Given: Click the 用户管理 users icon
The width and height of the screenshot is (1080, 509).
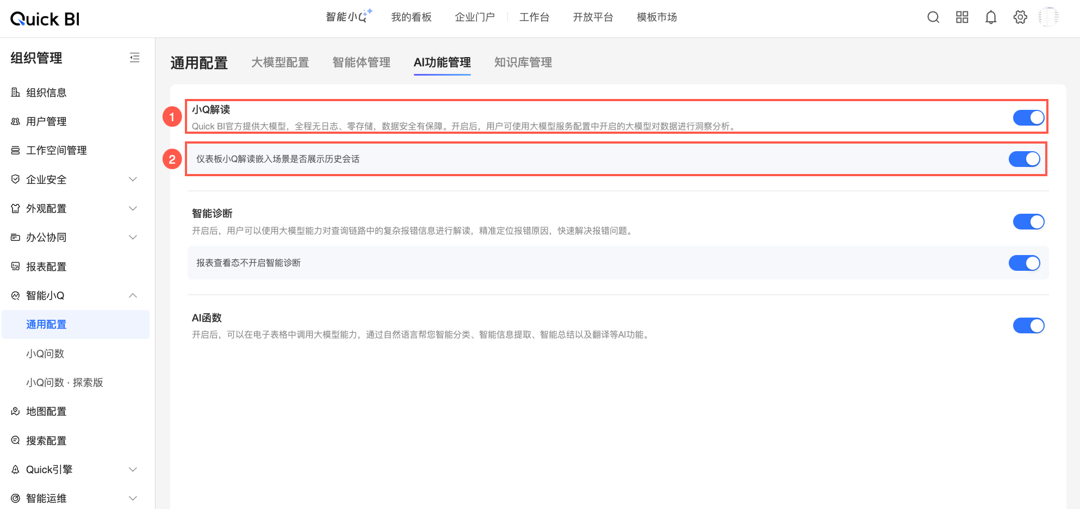Looking at the screenshot, I should 16,121.
